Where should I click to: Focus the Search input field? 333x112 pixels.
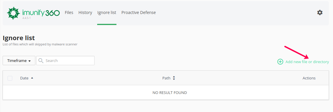65,61
